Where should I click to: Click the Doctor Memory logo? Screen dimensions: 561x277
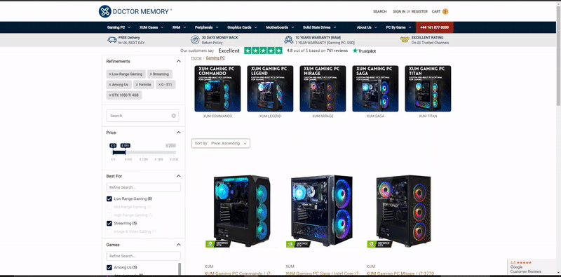coord(135,11)
